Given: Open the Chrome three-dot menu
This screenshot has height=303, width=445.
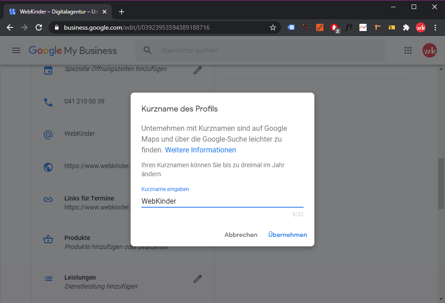Looking at the screenshot, I should pyautogui.click(x=435, y=27).
